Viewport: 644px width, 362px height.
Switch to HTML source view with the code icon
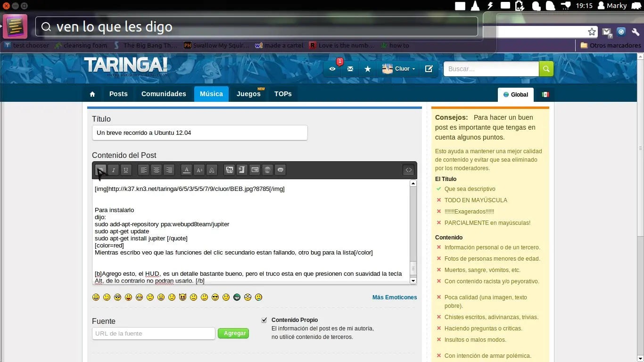tap(408, 170)
